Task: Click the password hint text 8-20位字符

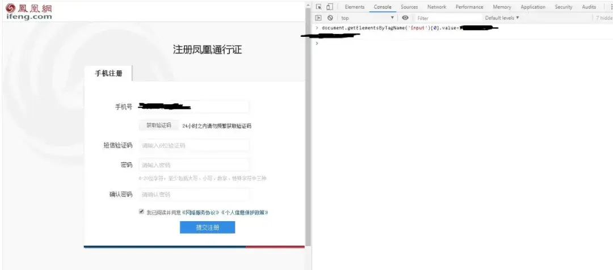Action: point(203,178)
